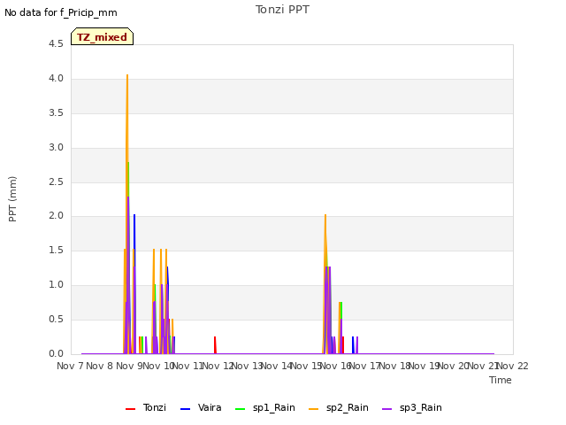
Task: Click the 1.5 y-axis tick label
Action: pyautogui.click(x=56, y=250)
